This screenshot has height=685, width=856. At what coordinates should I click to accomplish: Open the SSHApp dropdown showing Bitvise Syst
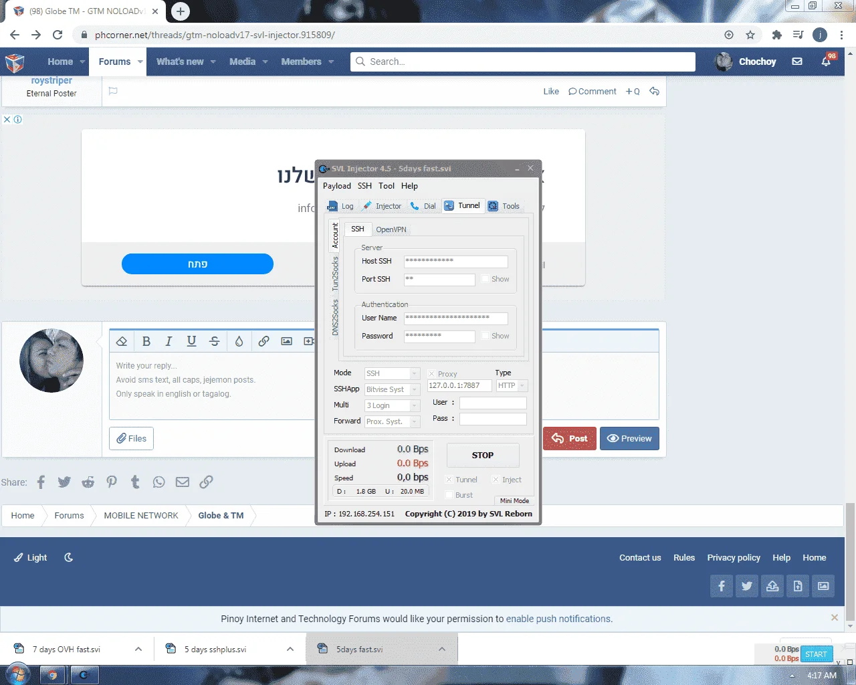392,389
